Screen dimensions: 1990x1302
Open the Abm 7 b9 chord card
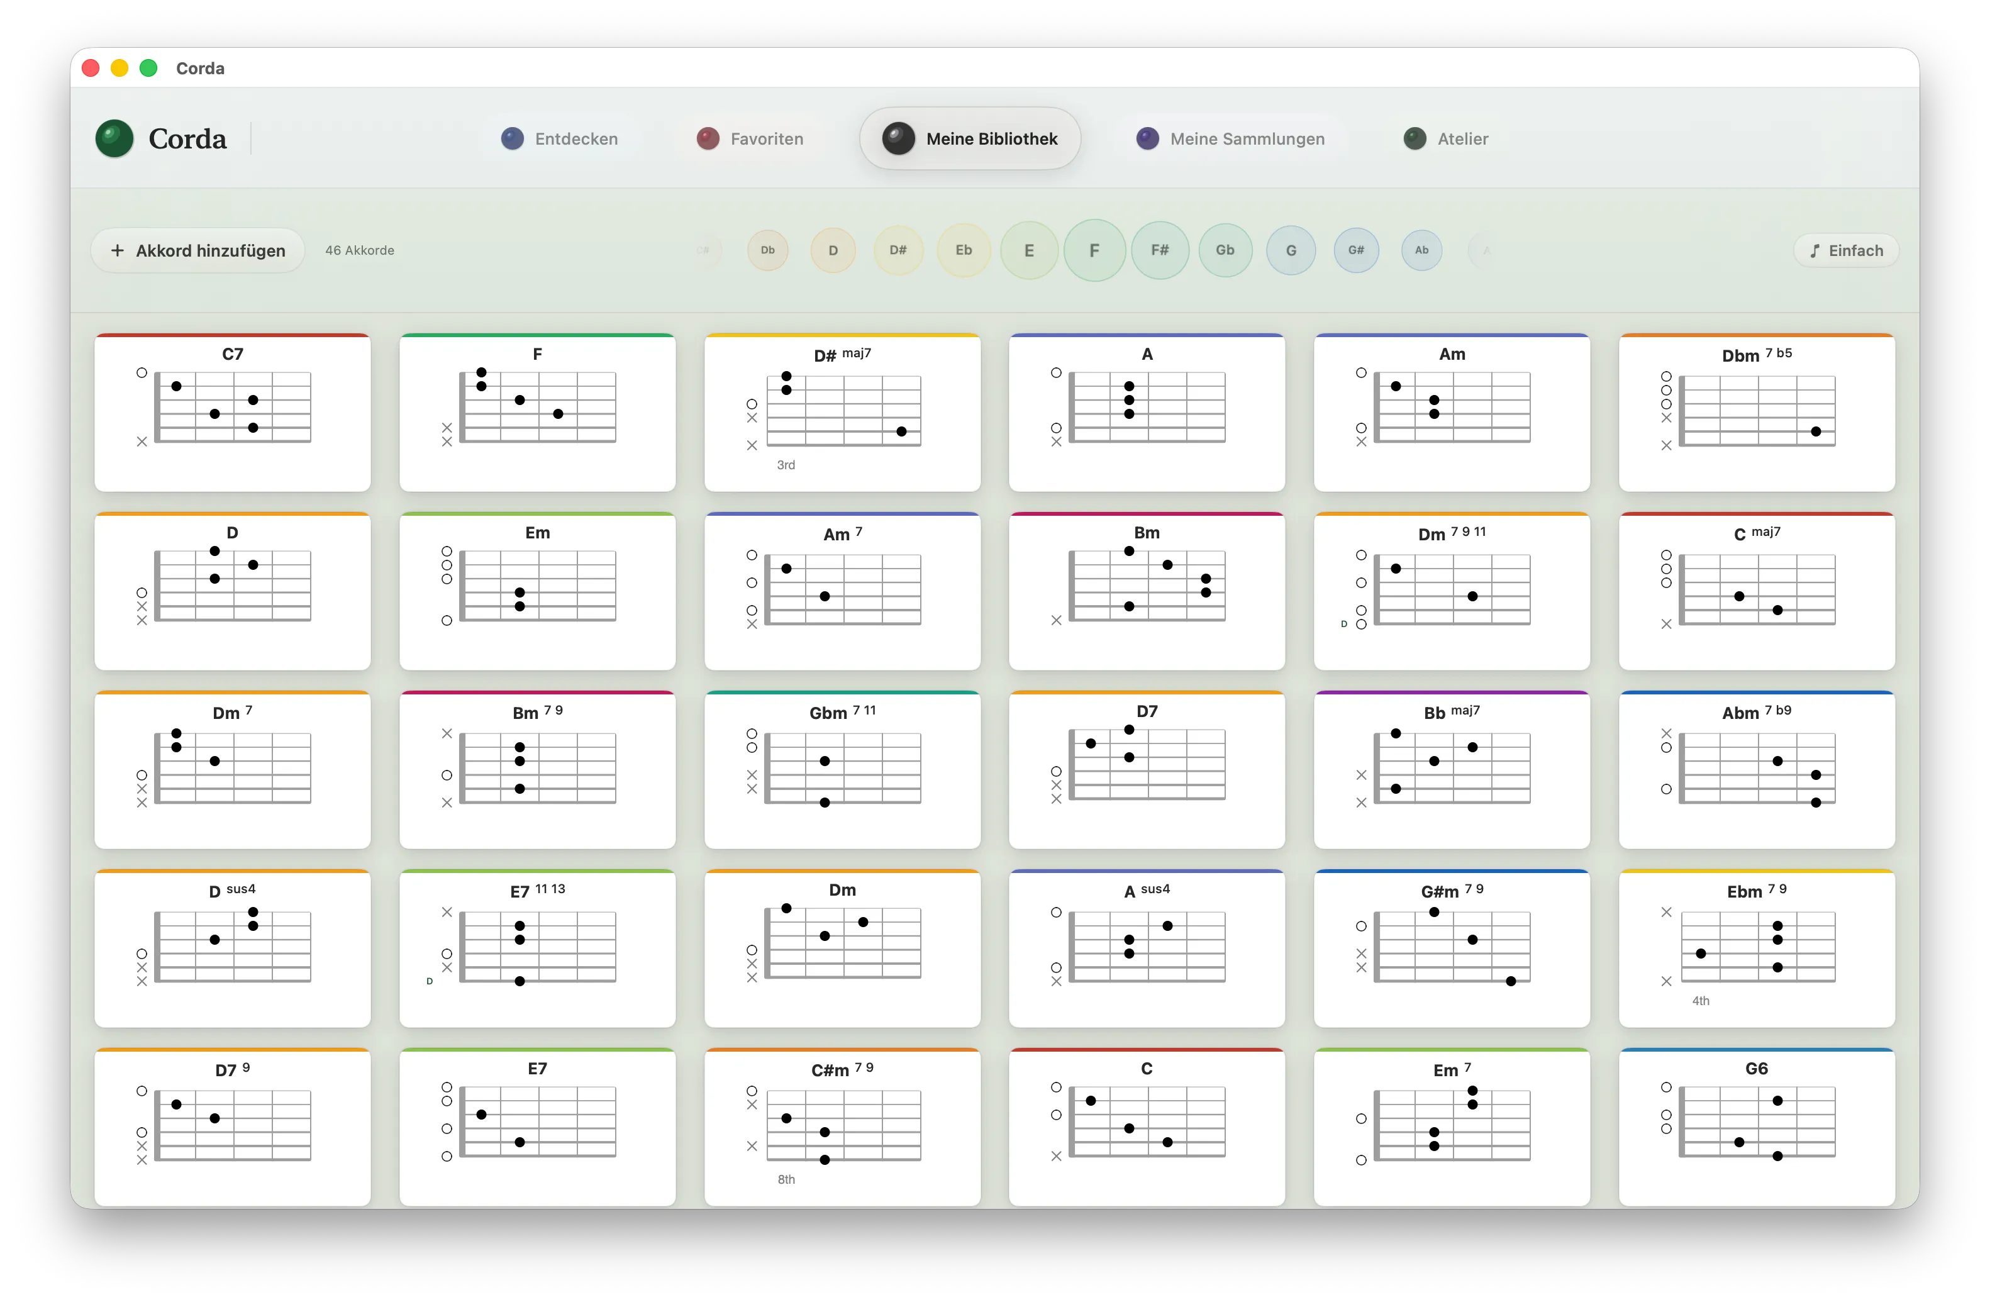[1757, 770]
